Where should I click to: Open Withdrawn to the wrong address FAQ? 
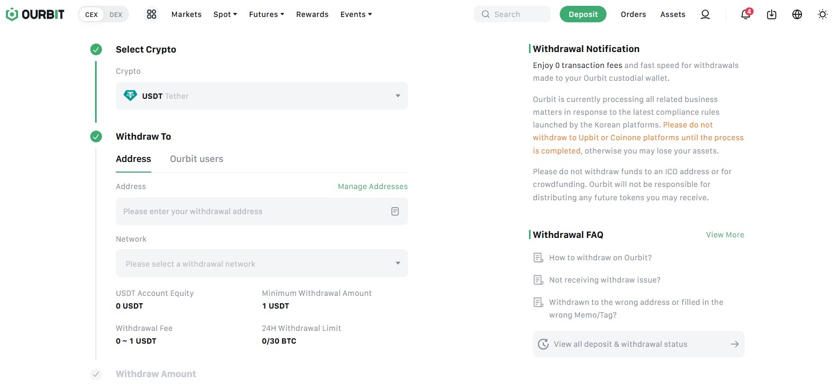click(636, 309)
